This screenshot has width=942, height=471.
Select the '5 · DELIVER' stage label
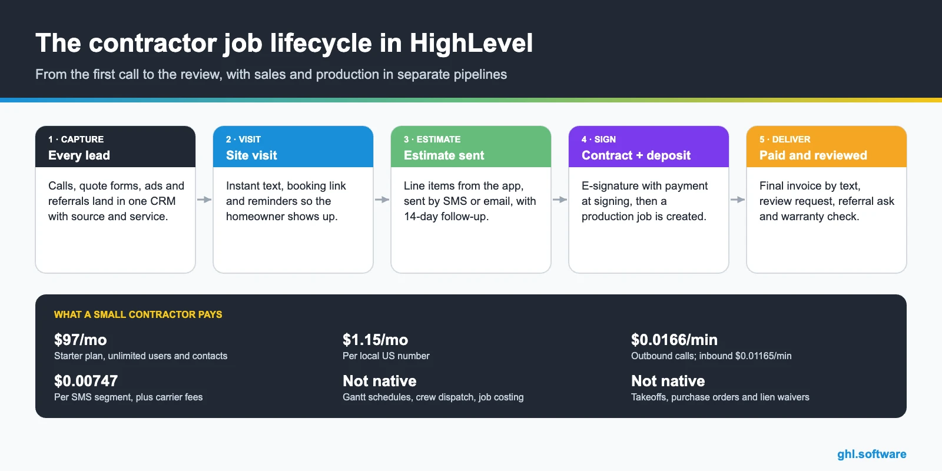click(785, 140)
